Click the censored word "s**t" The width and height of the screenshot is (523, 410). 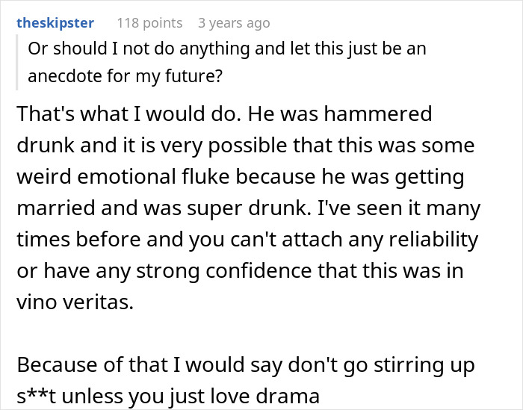[36, 397]
